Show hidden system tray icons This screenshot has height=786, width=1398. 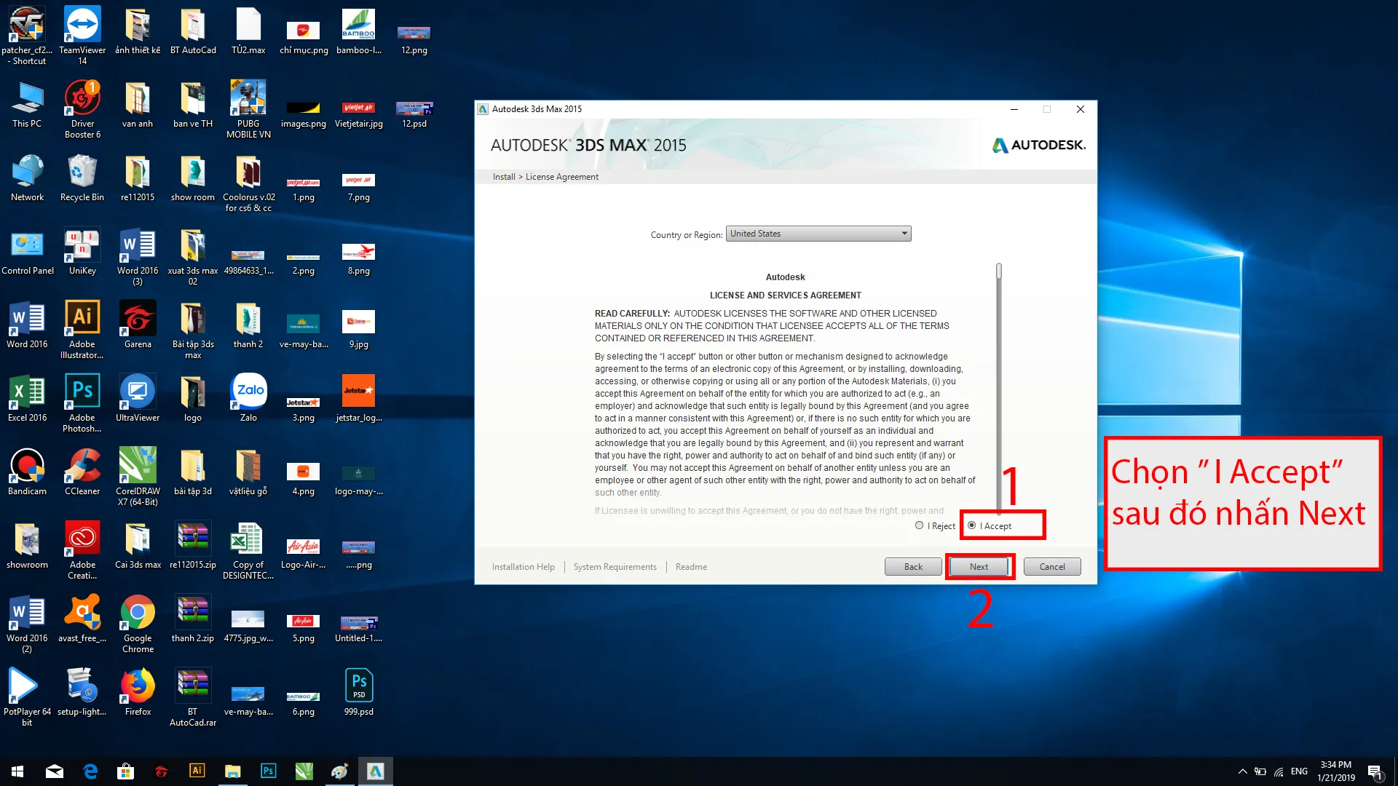pyautogui.click(x=1242, y=771)
